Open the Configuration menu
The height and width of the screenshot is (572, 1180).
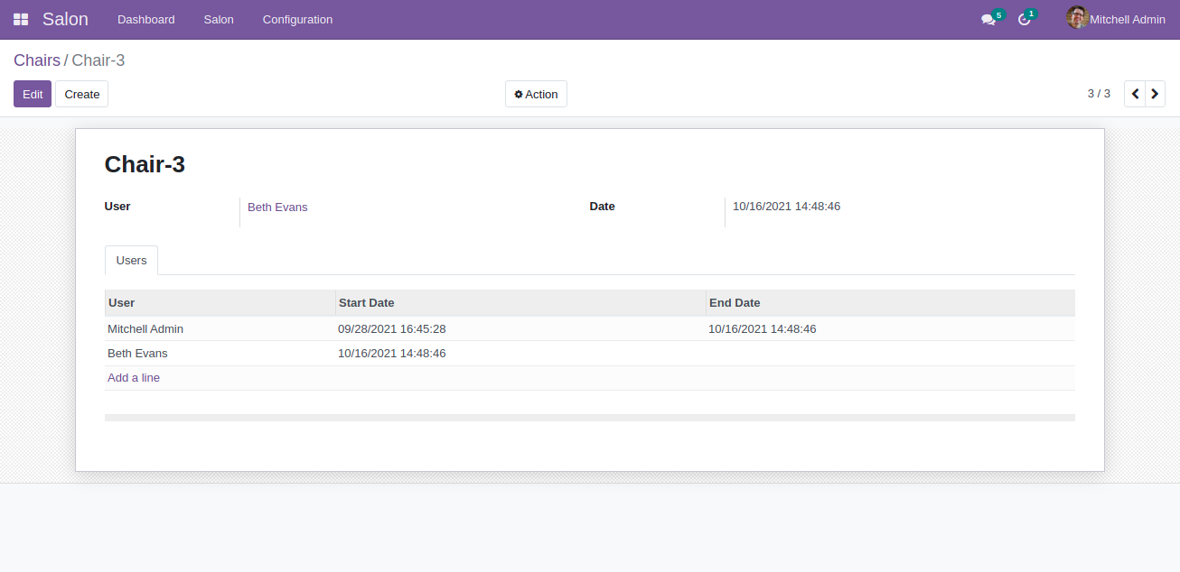[297, 19]
